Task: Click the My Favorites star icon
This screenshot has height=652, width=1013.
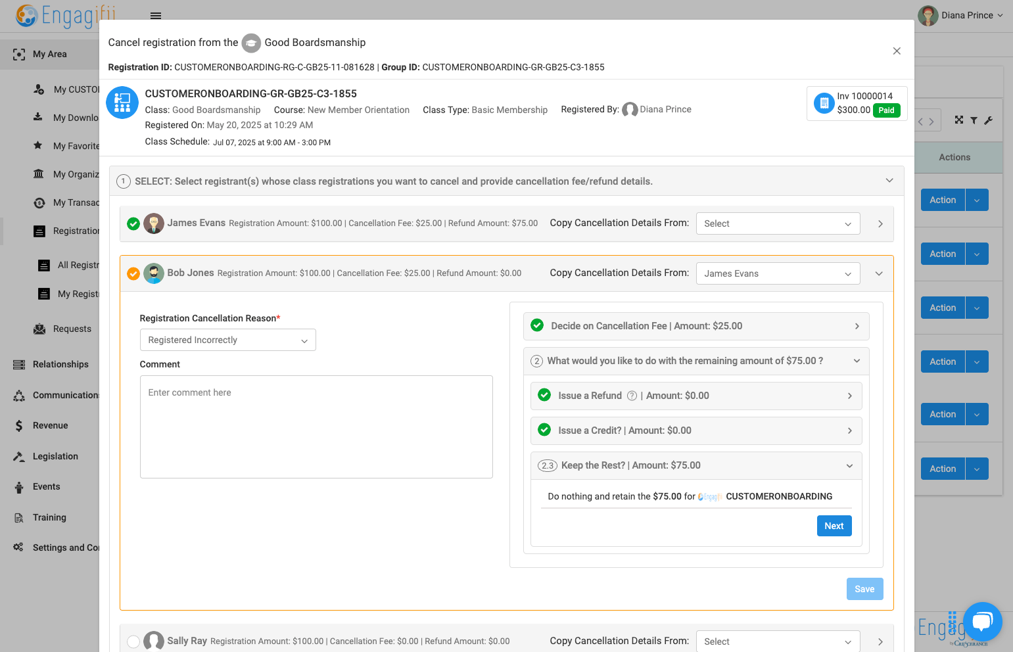Action: (x=38, y=145)
